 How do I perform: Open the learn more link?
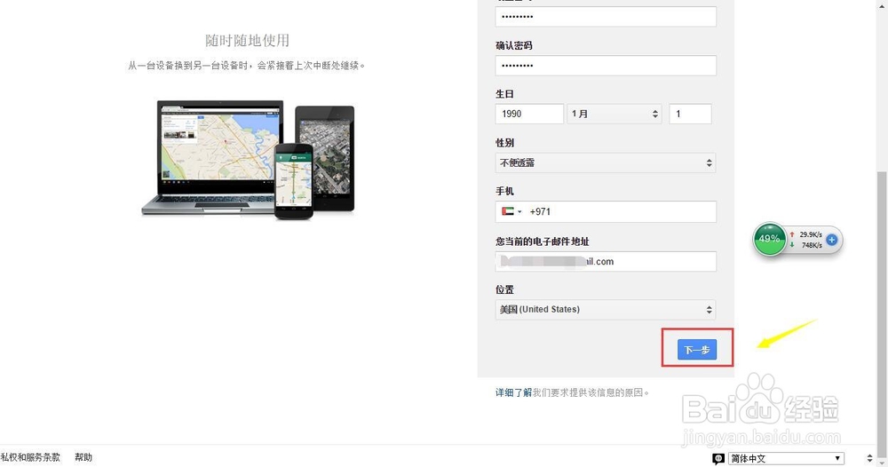click(x=513, y=392)
